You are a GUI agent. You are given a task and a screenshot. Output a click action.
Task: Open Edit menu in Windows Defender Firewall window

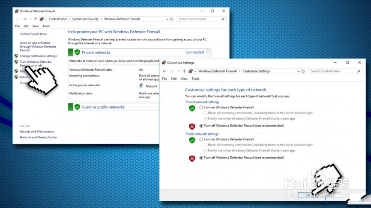[x=26, y=26]
